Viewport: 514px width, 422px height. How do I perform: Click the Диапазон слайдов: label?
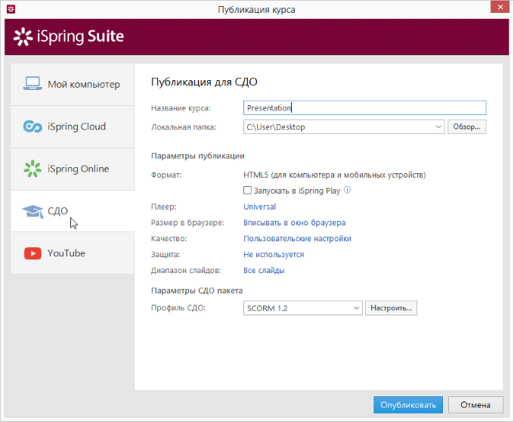pyautogui.click(x=186, y=271)
